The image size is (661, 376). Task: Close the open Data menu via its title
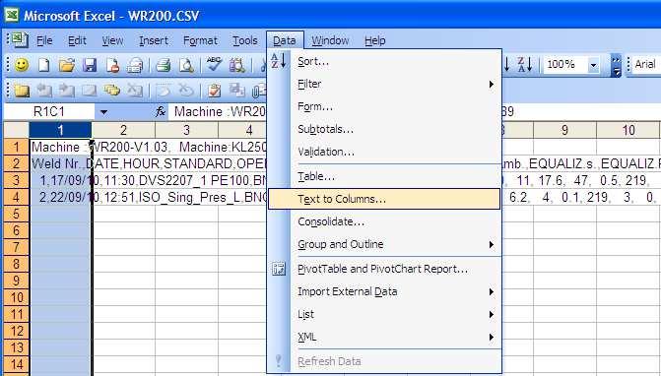[x=285, y=40]
